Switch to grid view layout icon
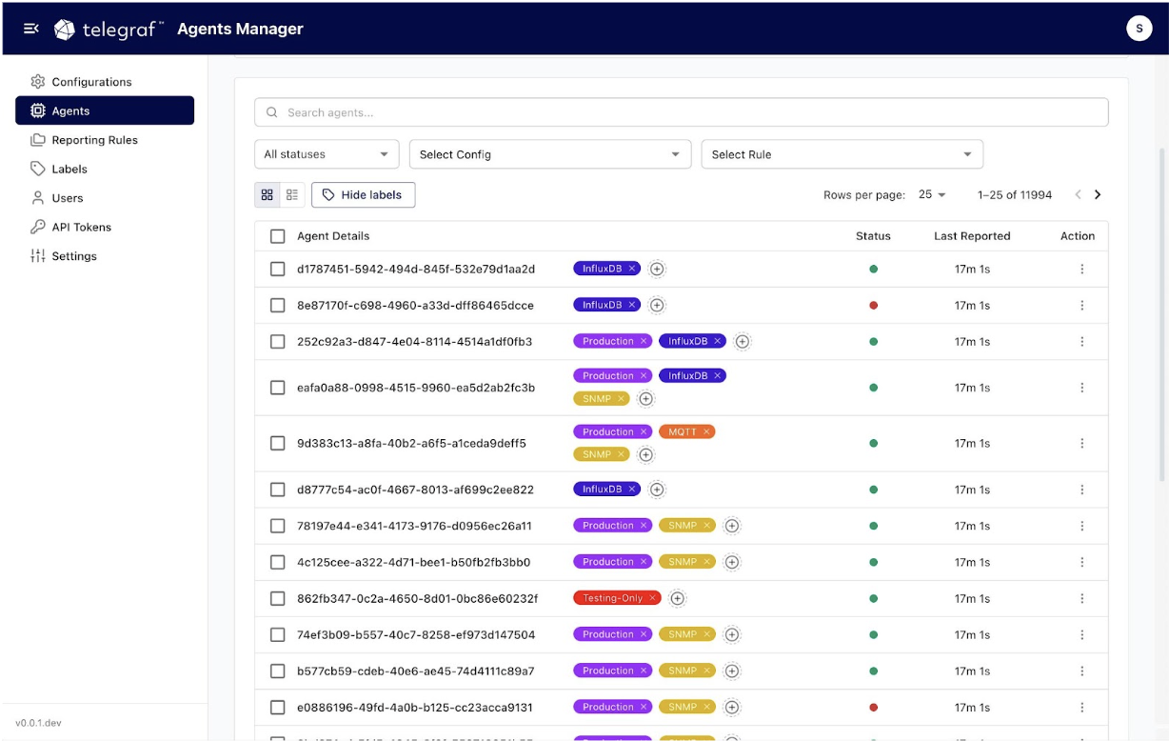The image size is (1169, 741). [x=267, y=194]
